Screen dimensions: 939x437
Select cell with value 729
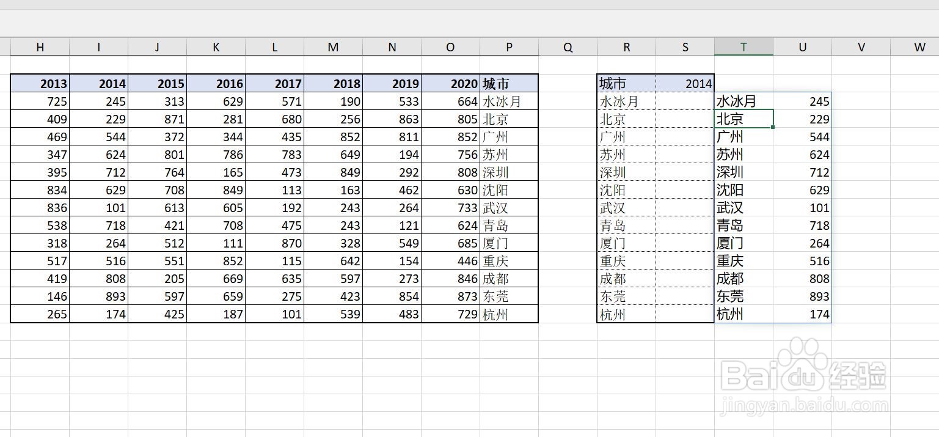pyautogui.click(x=450, y=314)
